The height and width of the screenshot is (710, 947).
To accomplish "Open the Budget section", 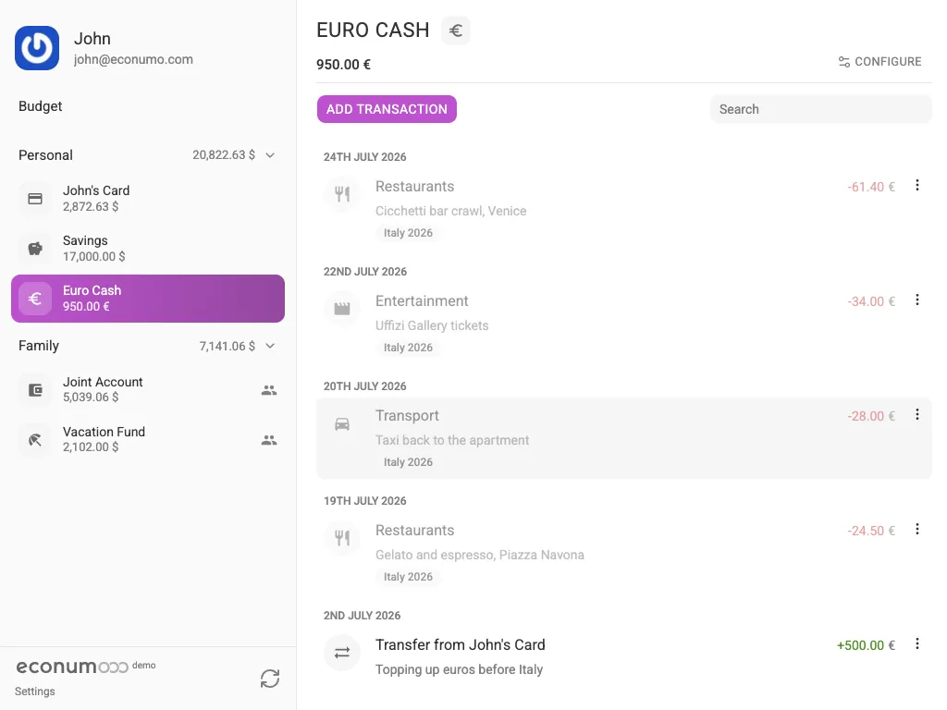I will (x=41, y=106).
